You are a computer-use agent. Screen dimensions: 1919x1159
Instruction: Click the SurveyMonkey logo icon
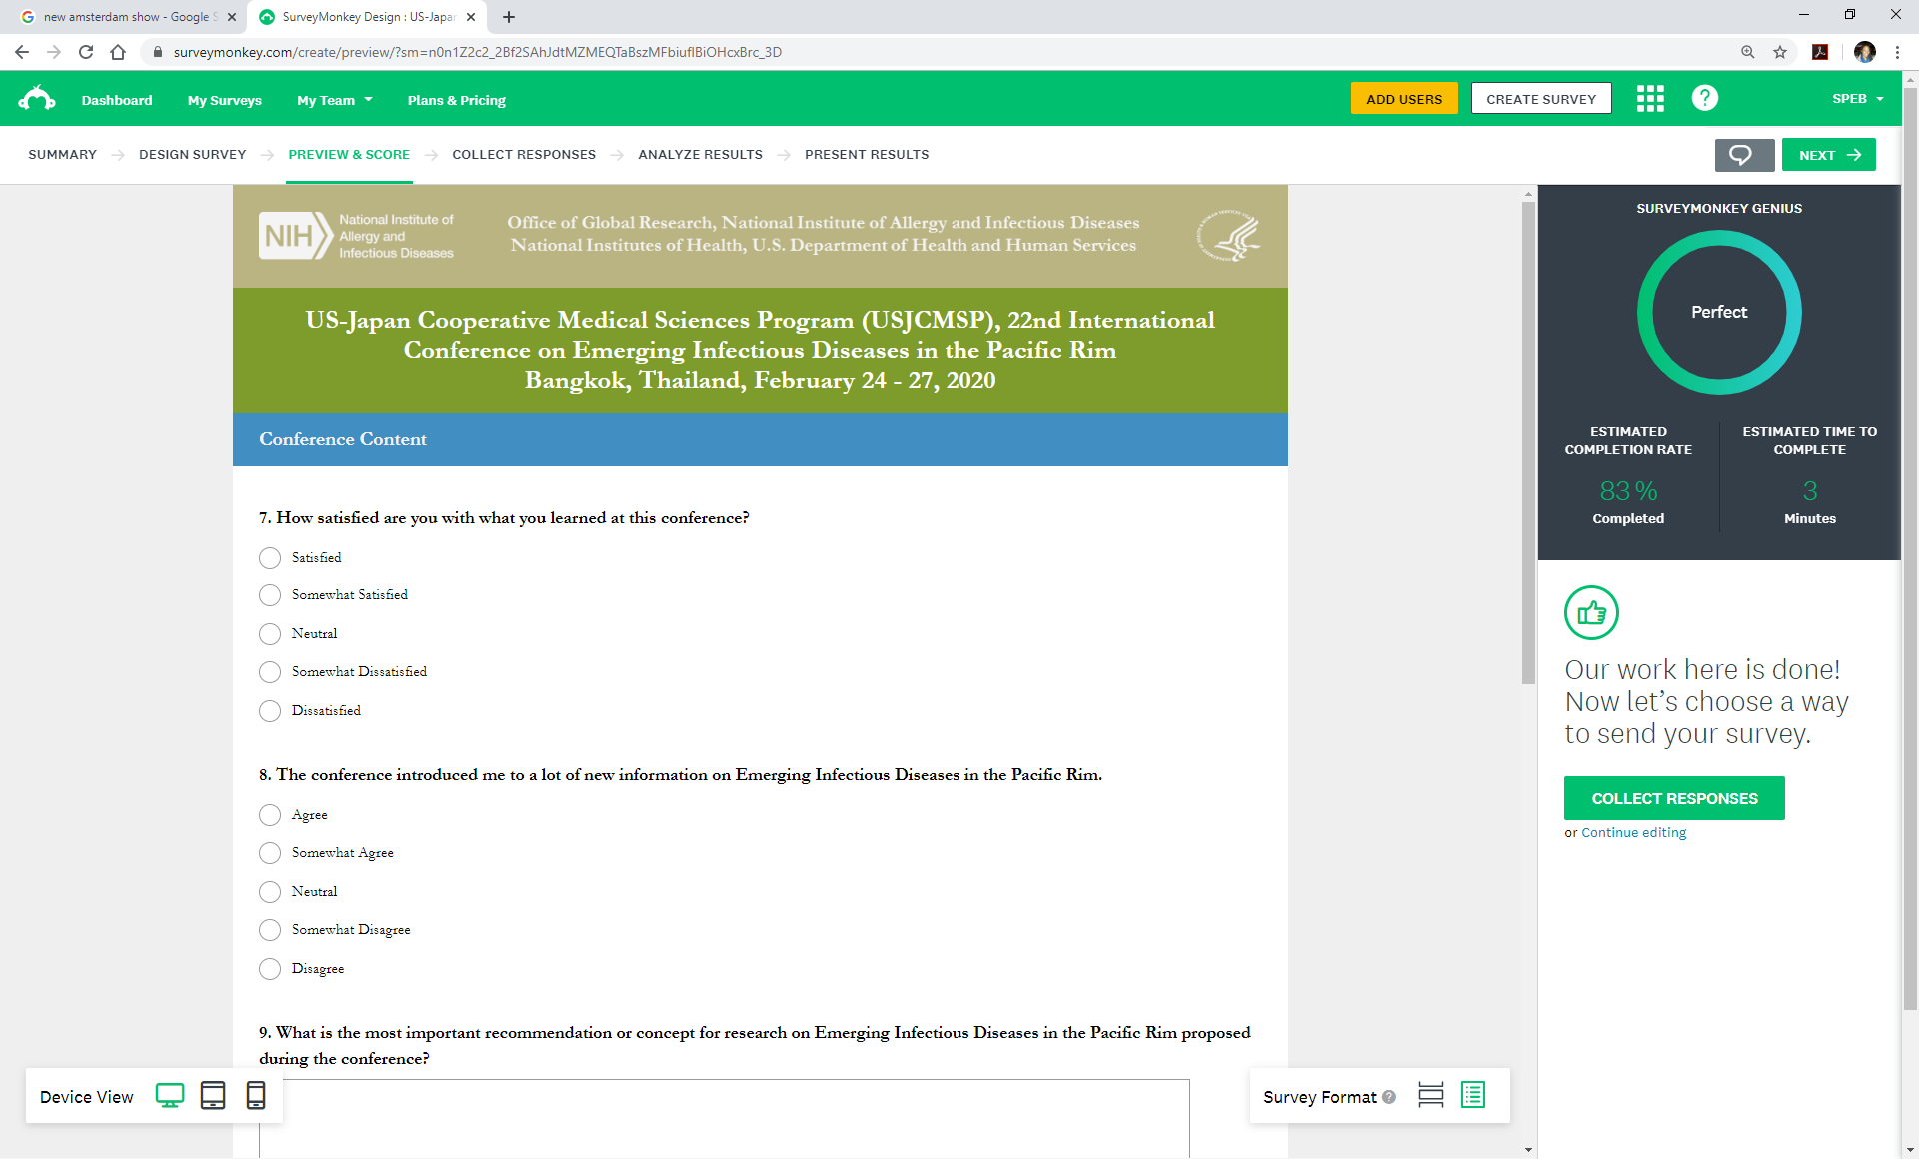37,99
